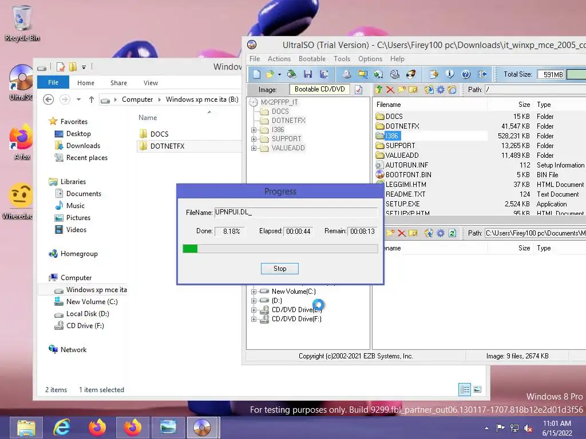Open the Options menu in UltraISO
Screen dimensions: 586x439
click(x=370, y=59)
